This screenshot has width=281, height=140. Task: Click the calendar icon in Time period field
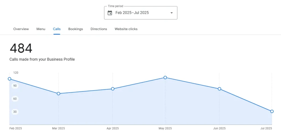(x=110, y=13)
